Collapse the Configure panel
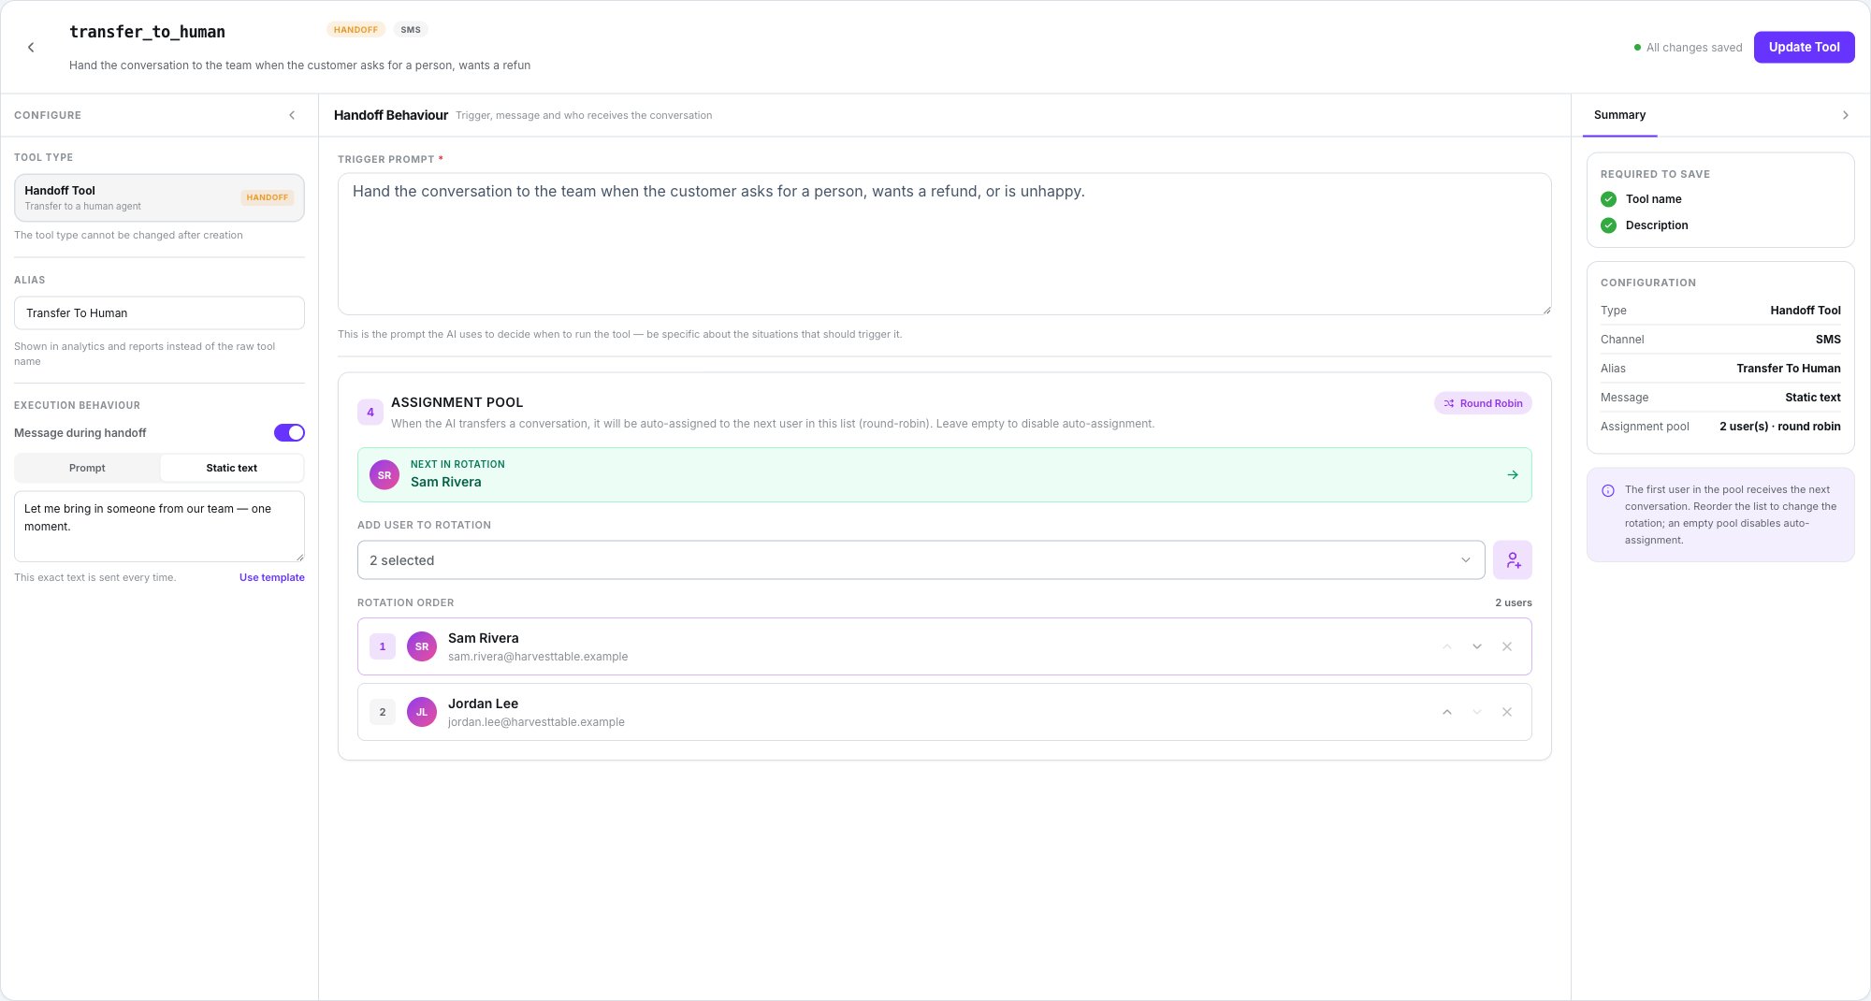This screenshot has width=1871, height=1001. 292,115
